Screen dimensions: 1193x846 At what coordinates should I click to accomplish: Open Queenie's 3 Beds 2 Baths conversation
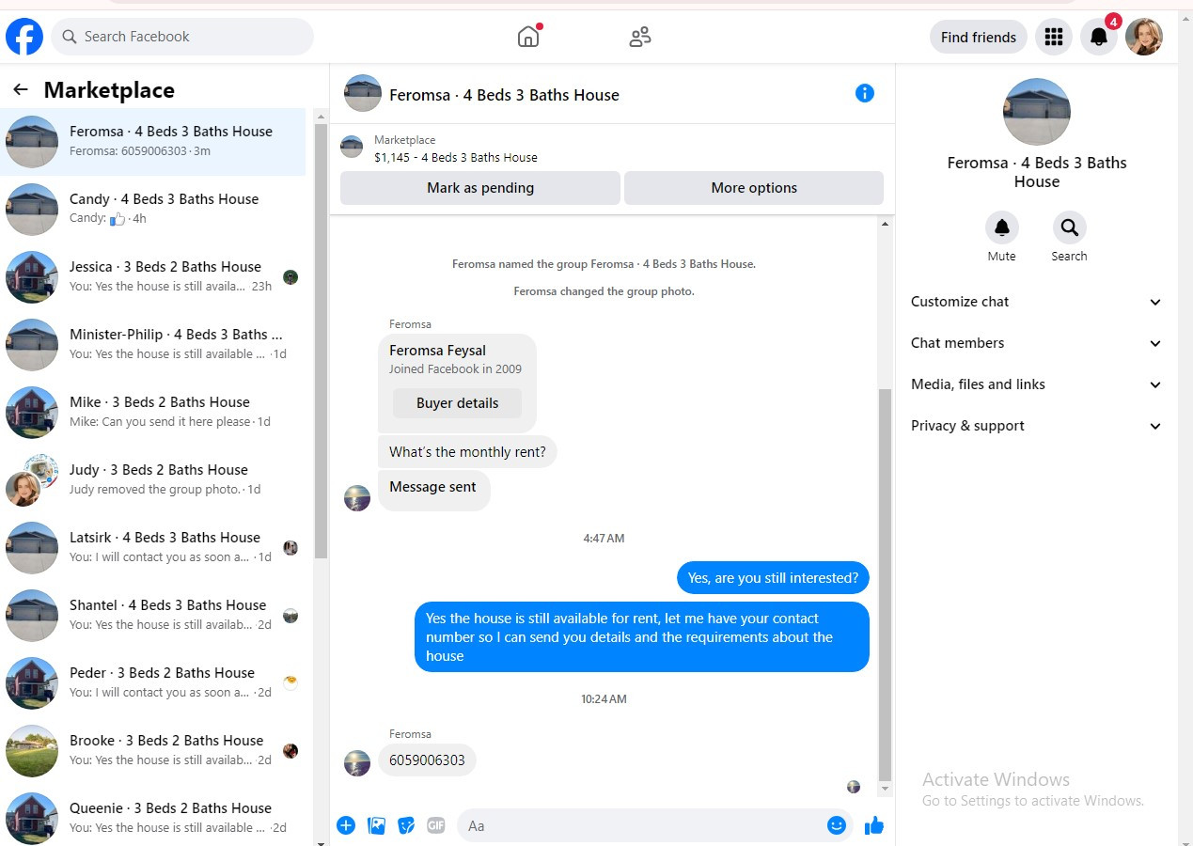[153, 815]
